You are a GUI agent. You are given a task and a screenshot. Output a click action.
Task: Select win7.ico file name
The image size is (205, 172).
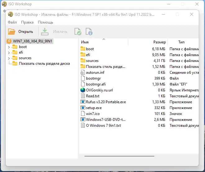tap(93, 114)
